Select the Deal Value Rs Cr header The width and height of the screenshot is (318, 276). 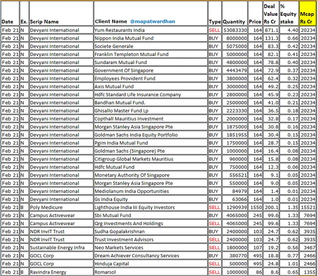pyautogui.click(x=271, y=13)
